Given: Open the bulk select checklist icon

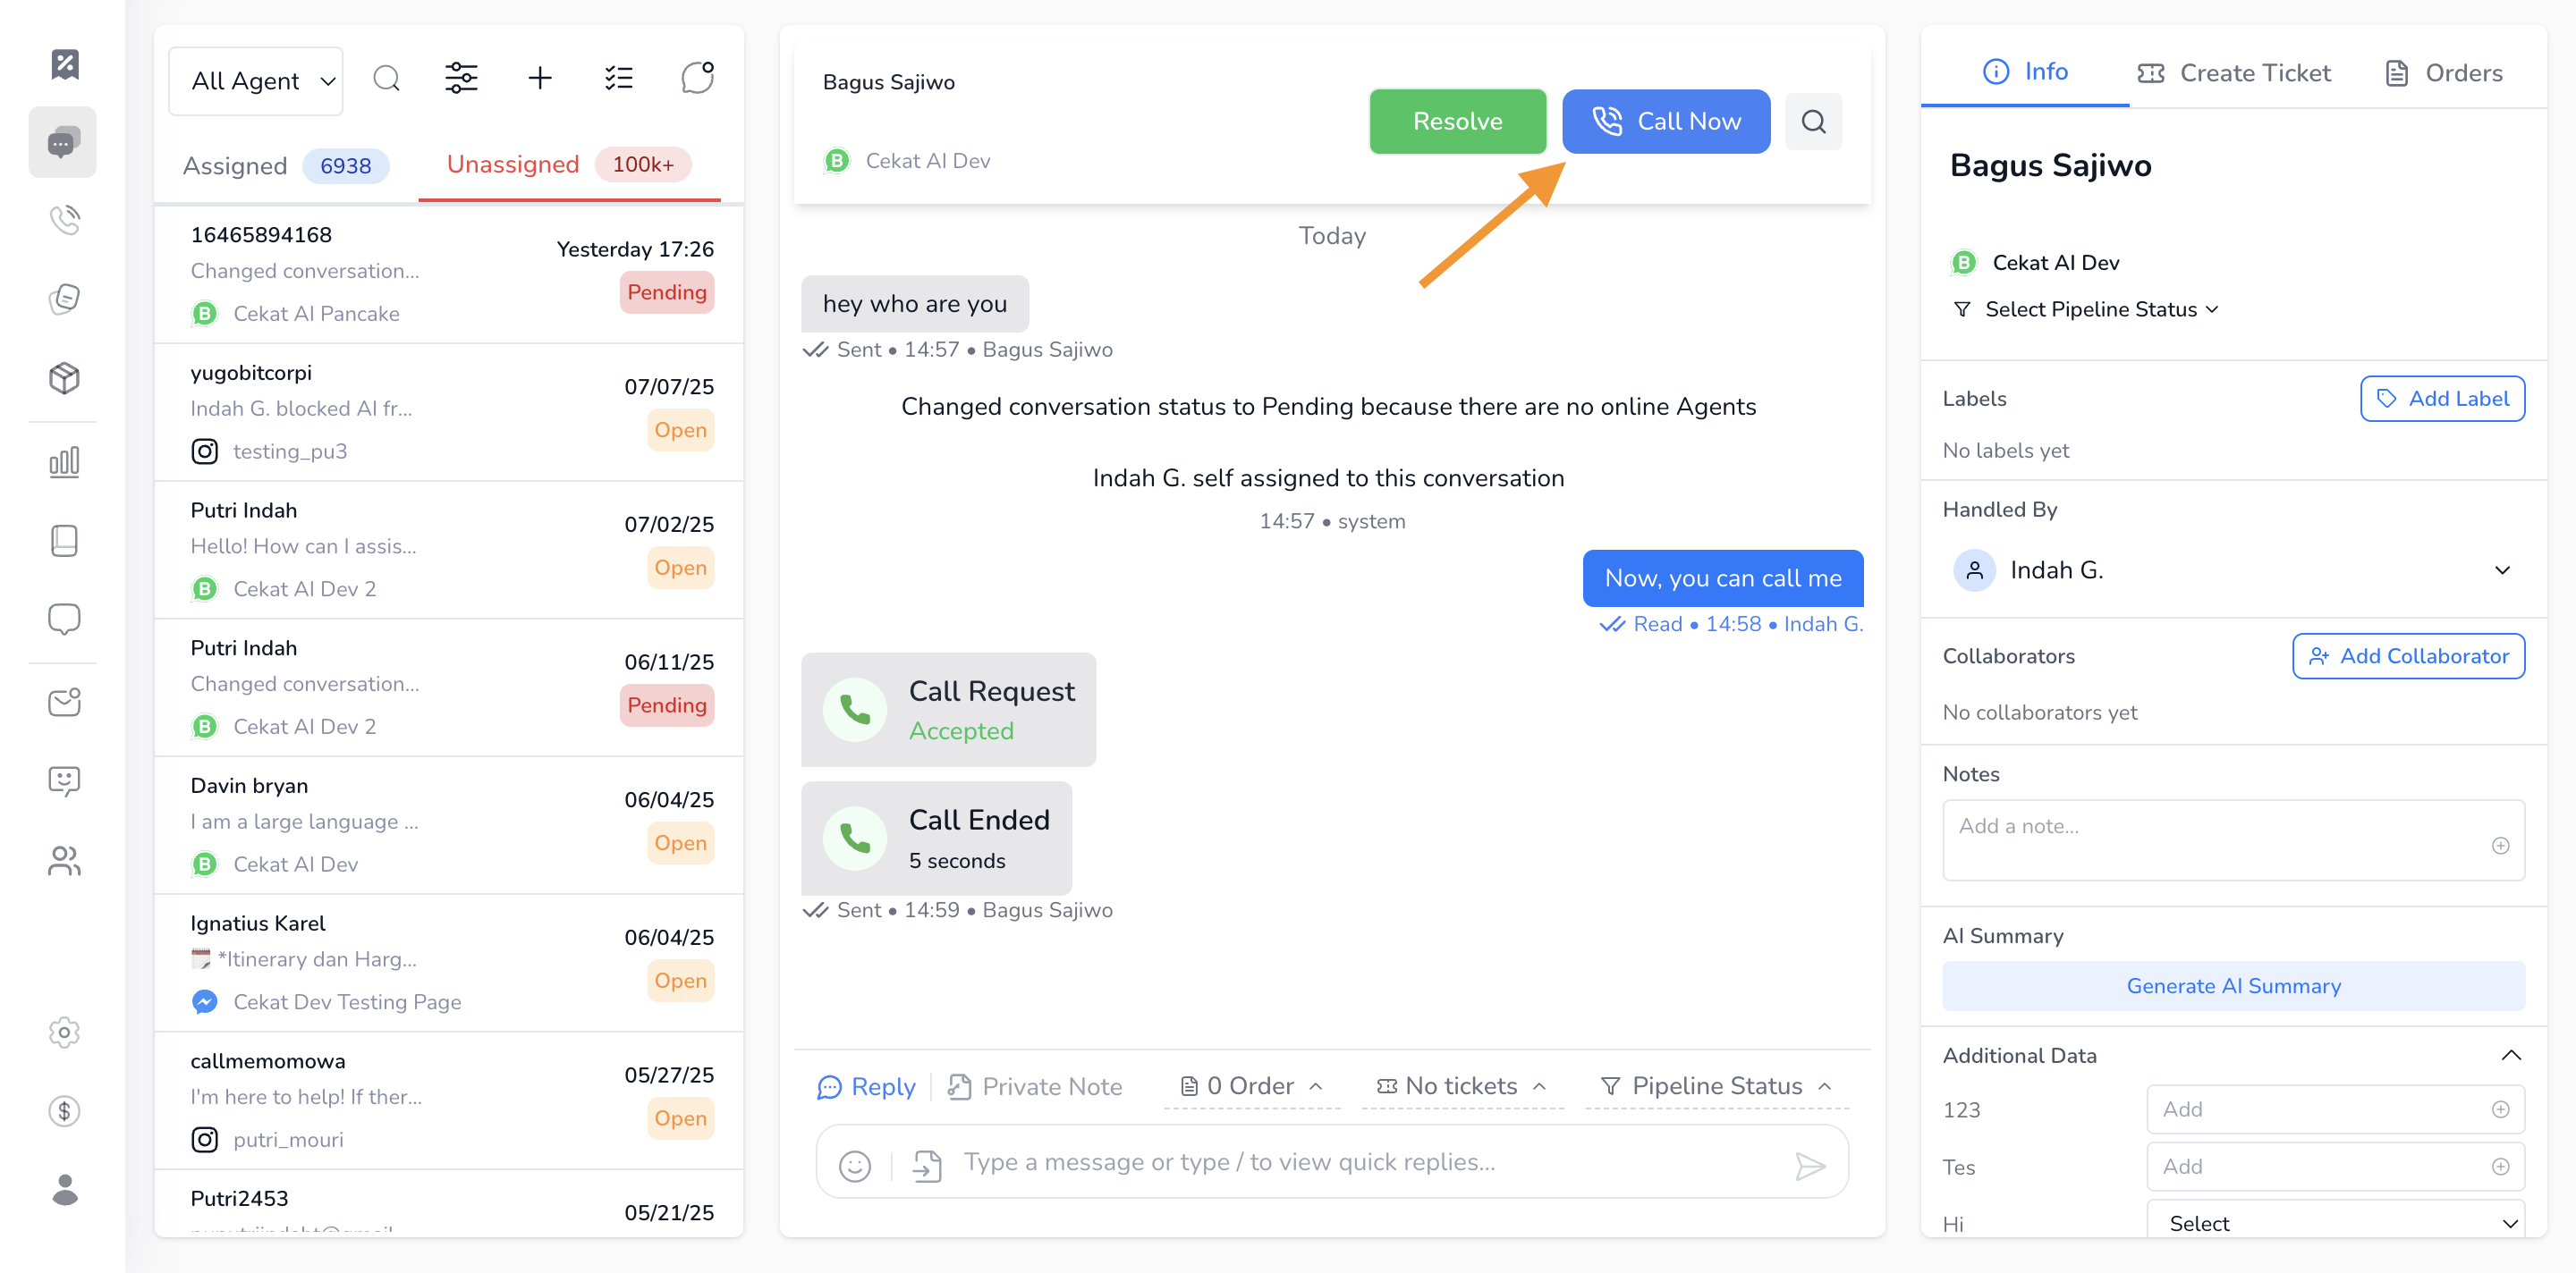Looking at the screenshot, I should point(619,78).
